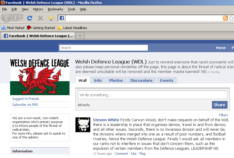Open the history dropdown arrow beside Forward
Screen dimensions: 234x158
click(21, 18)
